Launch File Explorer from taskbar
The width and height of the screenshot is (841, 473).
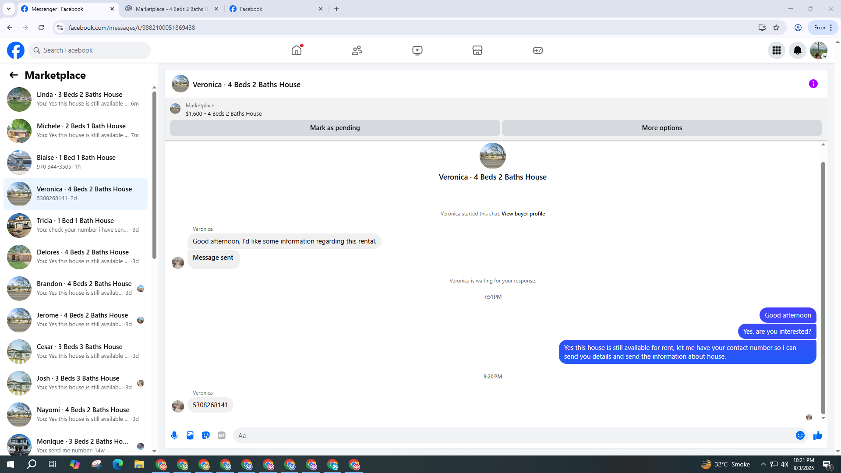[x=139, y=464]
